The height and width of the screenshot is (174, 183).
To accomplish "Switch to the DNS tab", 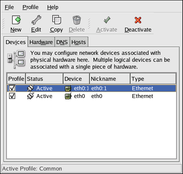I will [x=62, y=42].
